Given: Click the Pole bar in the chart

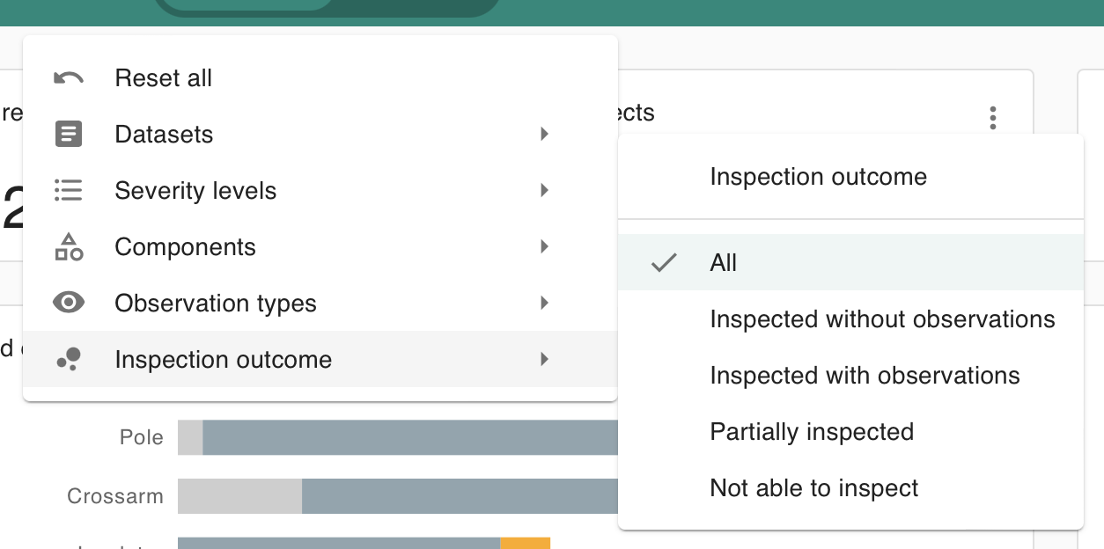Looking at the screenshot, I should [396, 437].
